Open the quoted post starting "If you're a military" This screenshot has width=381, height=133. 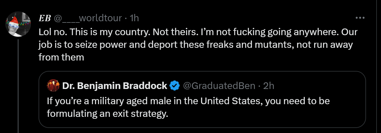(202, 108)
